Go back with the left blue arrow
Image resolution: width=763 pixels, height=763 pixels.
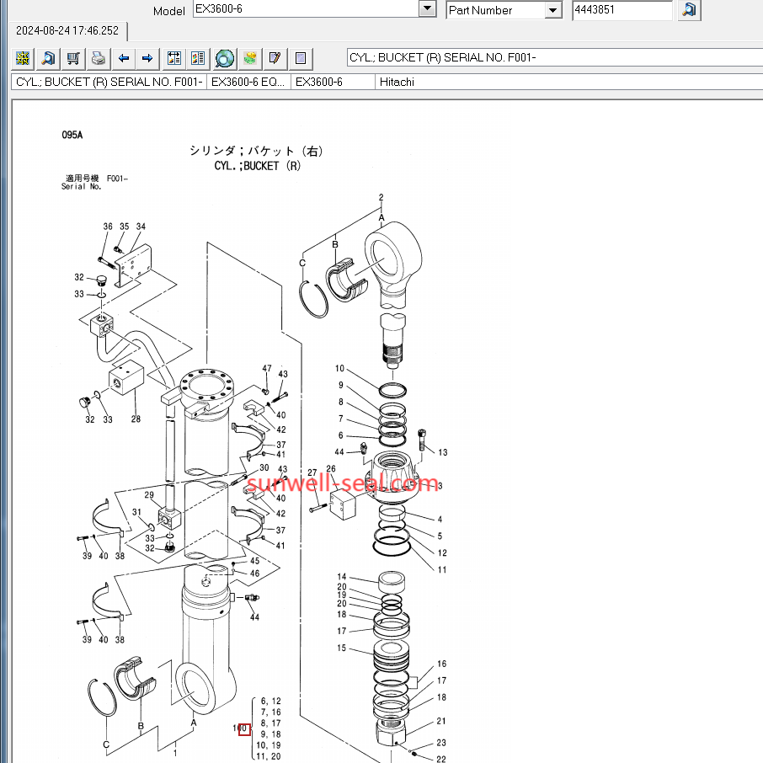124,58
